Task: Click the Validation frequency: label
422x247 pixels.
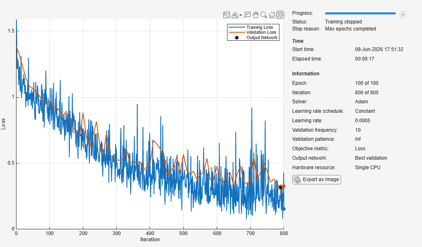Action: [x=315, y=130]
